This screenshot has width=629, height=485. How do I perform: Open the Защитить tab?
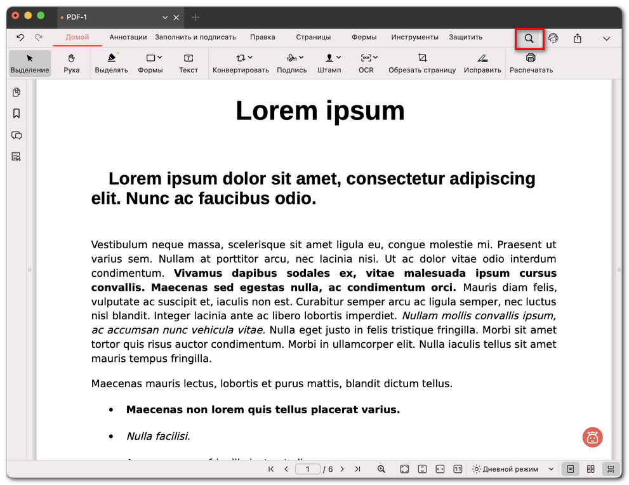point(465,37)
